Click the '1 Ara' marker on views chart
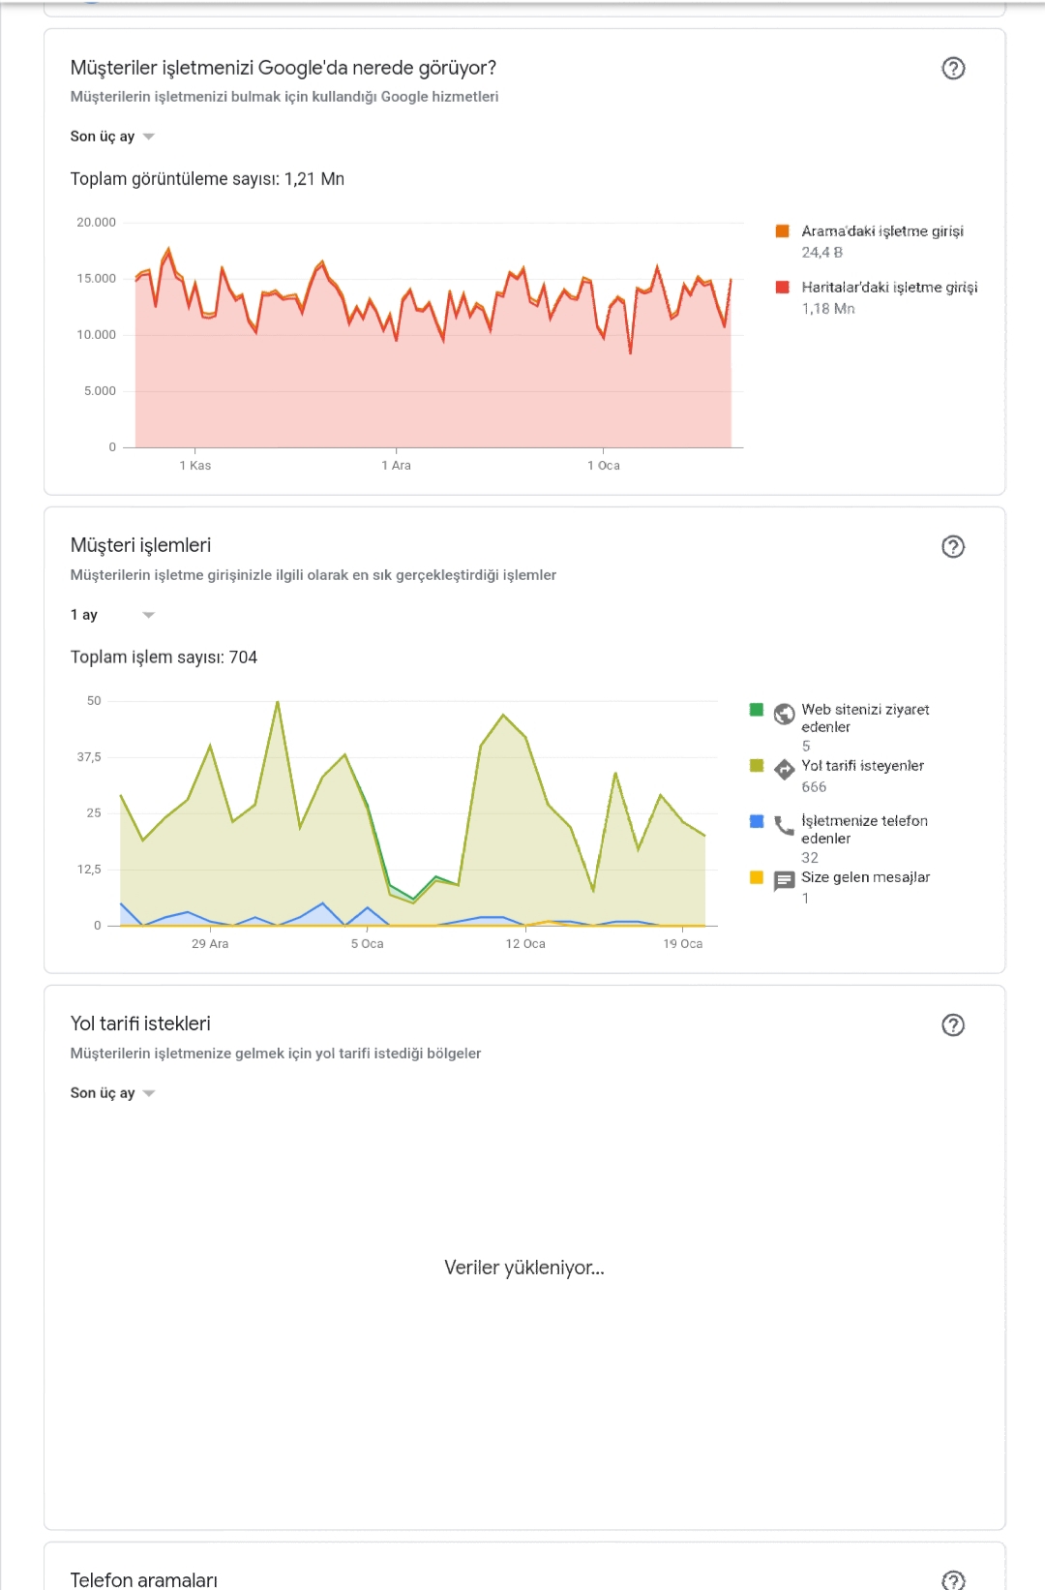 (396, 466)
